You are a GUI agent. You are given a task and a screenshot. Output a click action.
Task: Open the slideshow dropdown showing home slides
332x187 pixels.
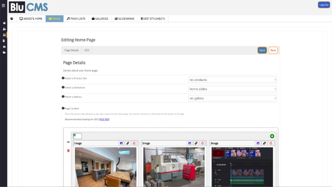232,89
